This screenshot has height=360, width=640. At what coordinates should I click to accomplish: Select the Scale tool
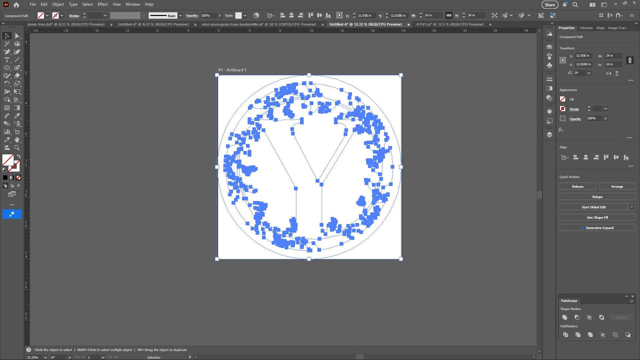(x=17, y=84)
